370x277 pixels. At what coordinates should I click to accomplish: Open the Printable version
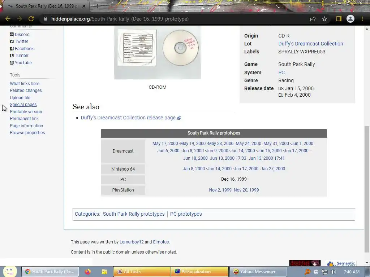(x=26, y=112)
